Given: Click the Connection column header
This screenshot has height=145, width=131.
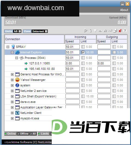Looking at the screenshot, I should pyautogui.click(x=34, y=39).
